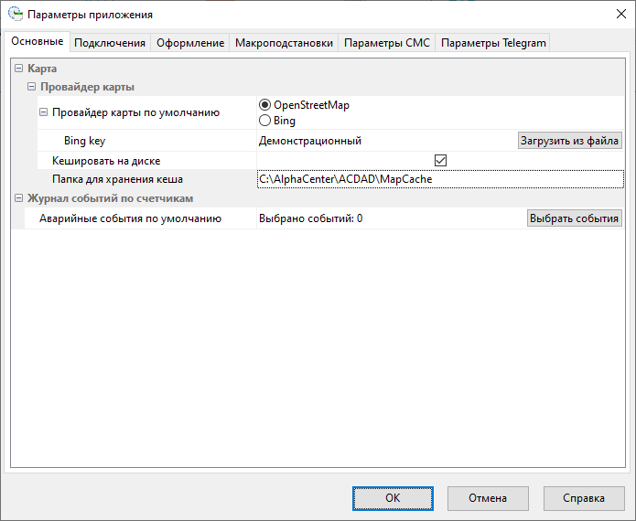Switch to Макроподстановки tab
The height and width of the screenshot is (521, 636).
coord(284,43)
